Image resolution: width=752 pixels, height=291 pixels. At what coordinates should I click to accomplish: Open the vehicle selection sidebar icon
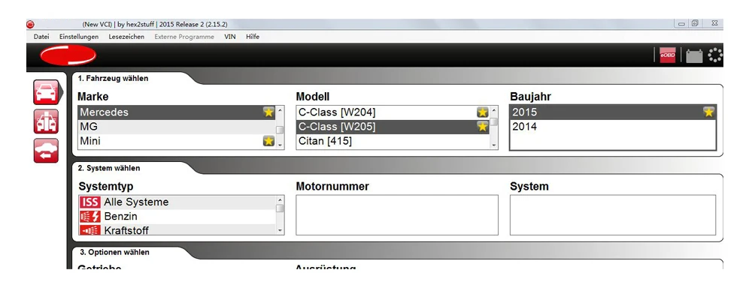(x=46, y=92)
